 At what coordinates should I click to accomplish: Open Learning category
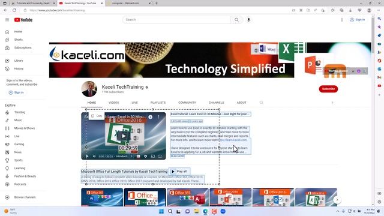[20, 168]
